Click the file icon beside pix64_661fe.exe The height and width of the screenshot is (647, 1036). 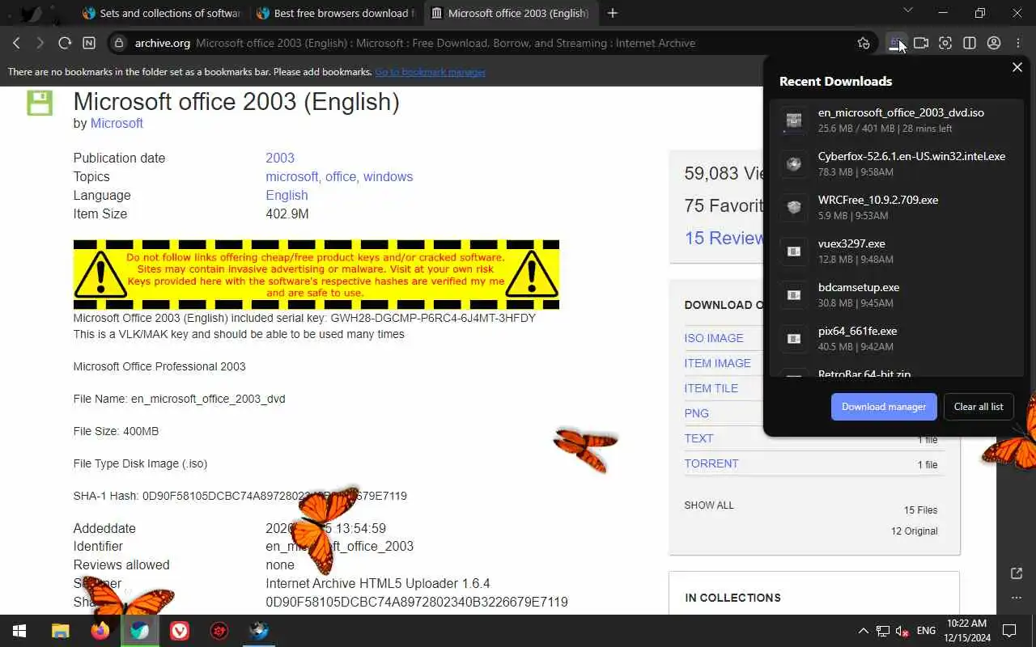tap(794, 339)
